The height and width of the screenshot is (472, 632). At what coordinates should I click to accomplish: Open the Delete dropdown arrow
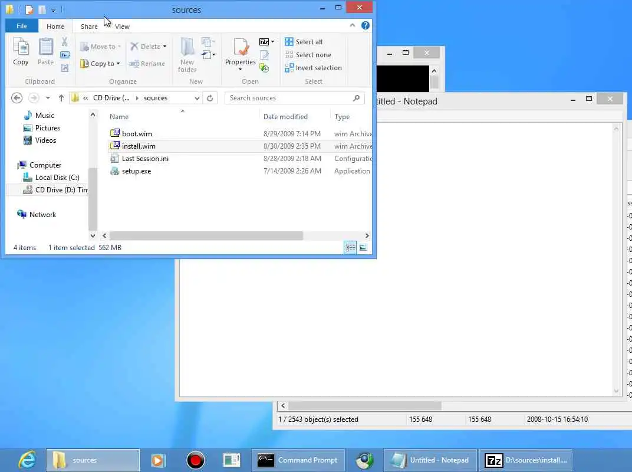pos(165,47)
